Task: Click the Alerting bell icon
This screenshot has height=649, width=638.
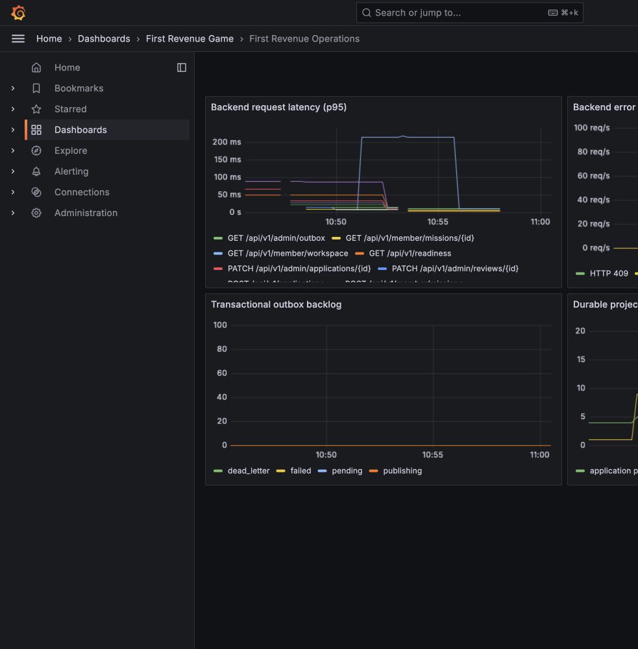Action: point(36,171)
